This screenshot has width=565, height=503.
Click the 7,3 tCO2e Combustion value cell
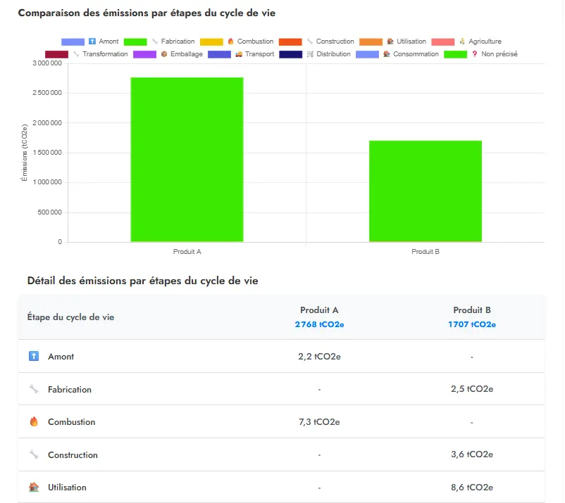tap(319, 422)
